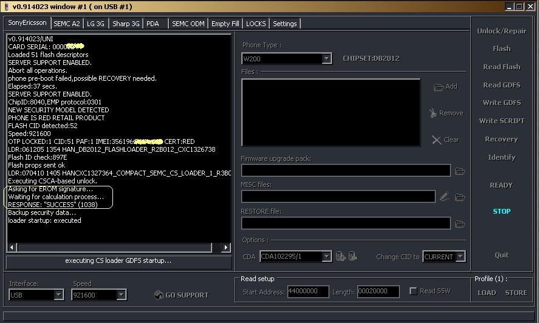Click the Unlock/Repair button
This screenshot has width=539, height=323.
coord(501,31)
